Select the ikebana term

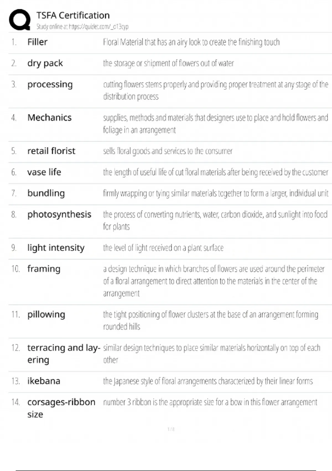pos(43,381)
